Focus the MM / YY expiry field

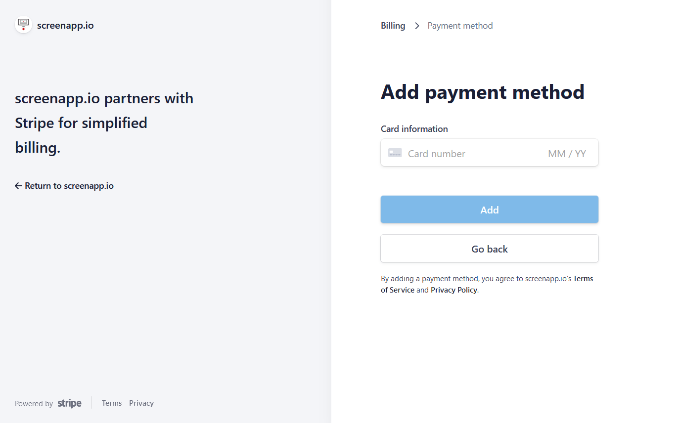pos(567,154)
